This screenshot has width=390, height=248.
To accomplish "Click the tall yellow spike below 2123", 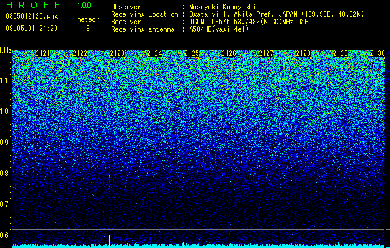I will tap(109, 241).
